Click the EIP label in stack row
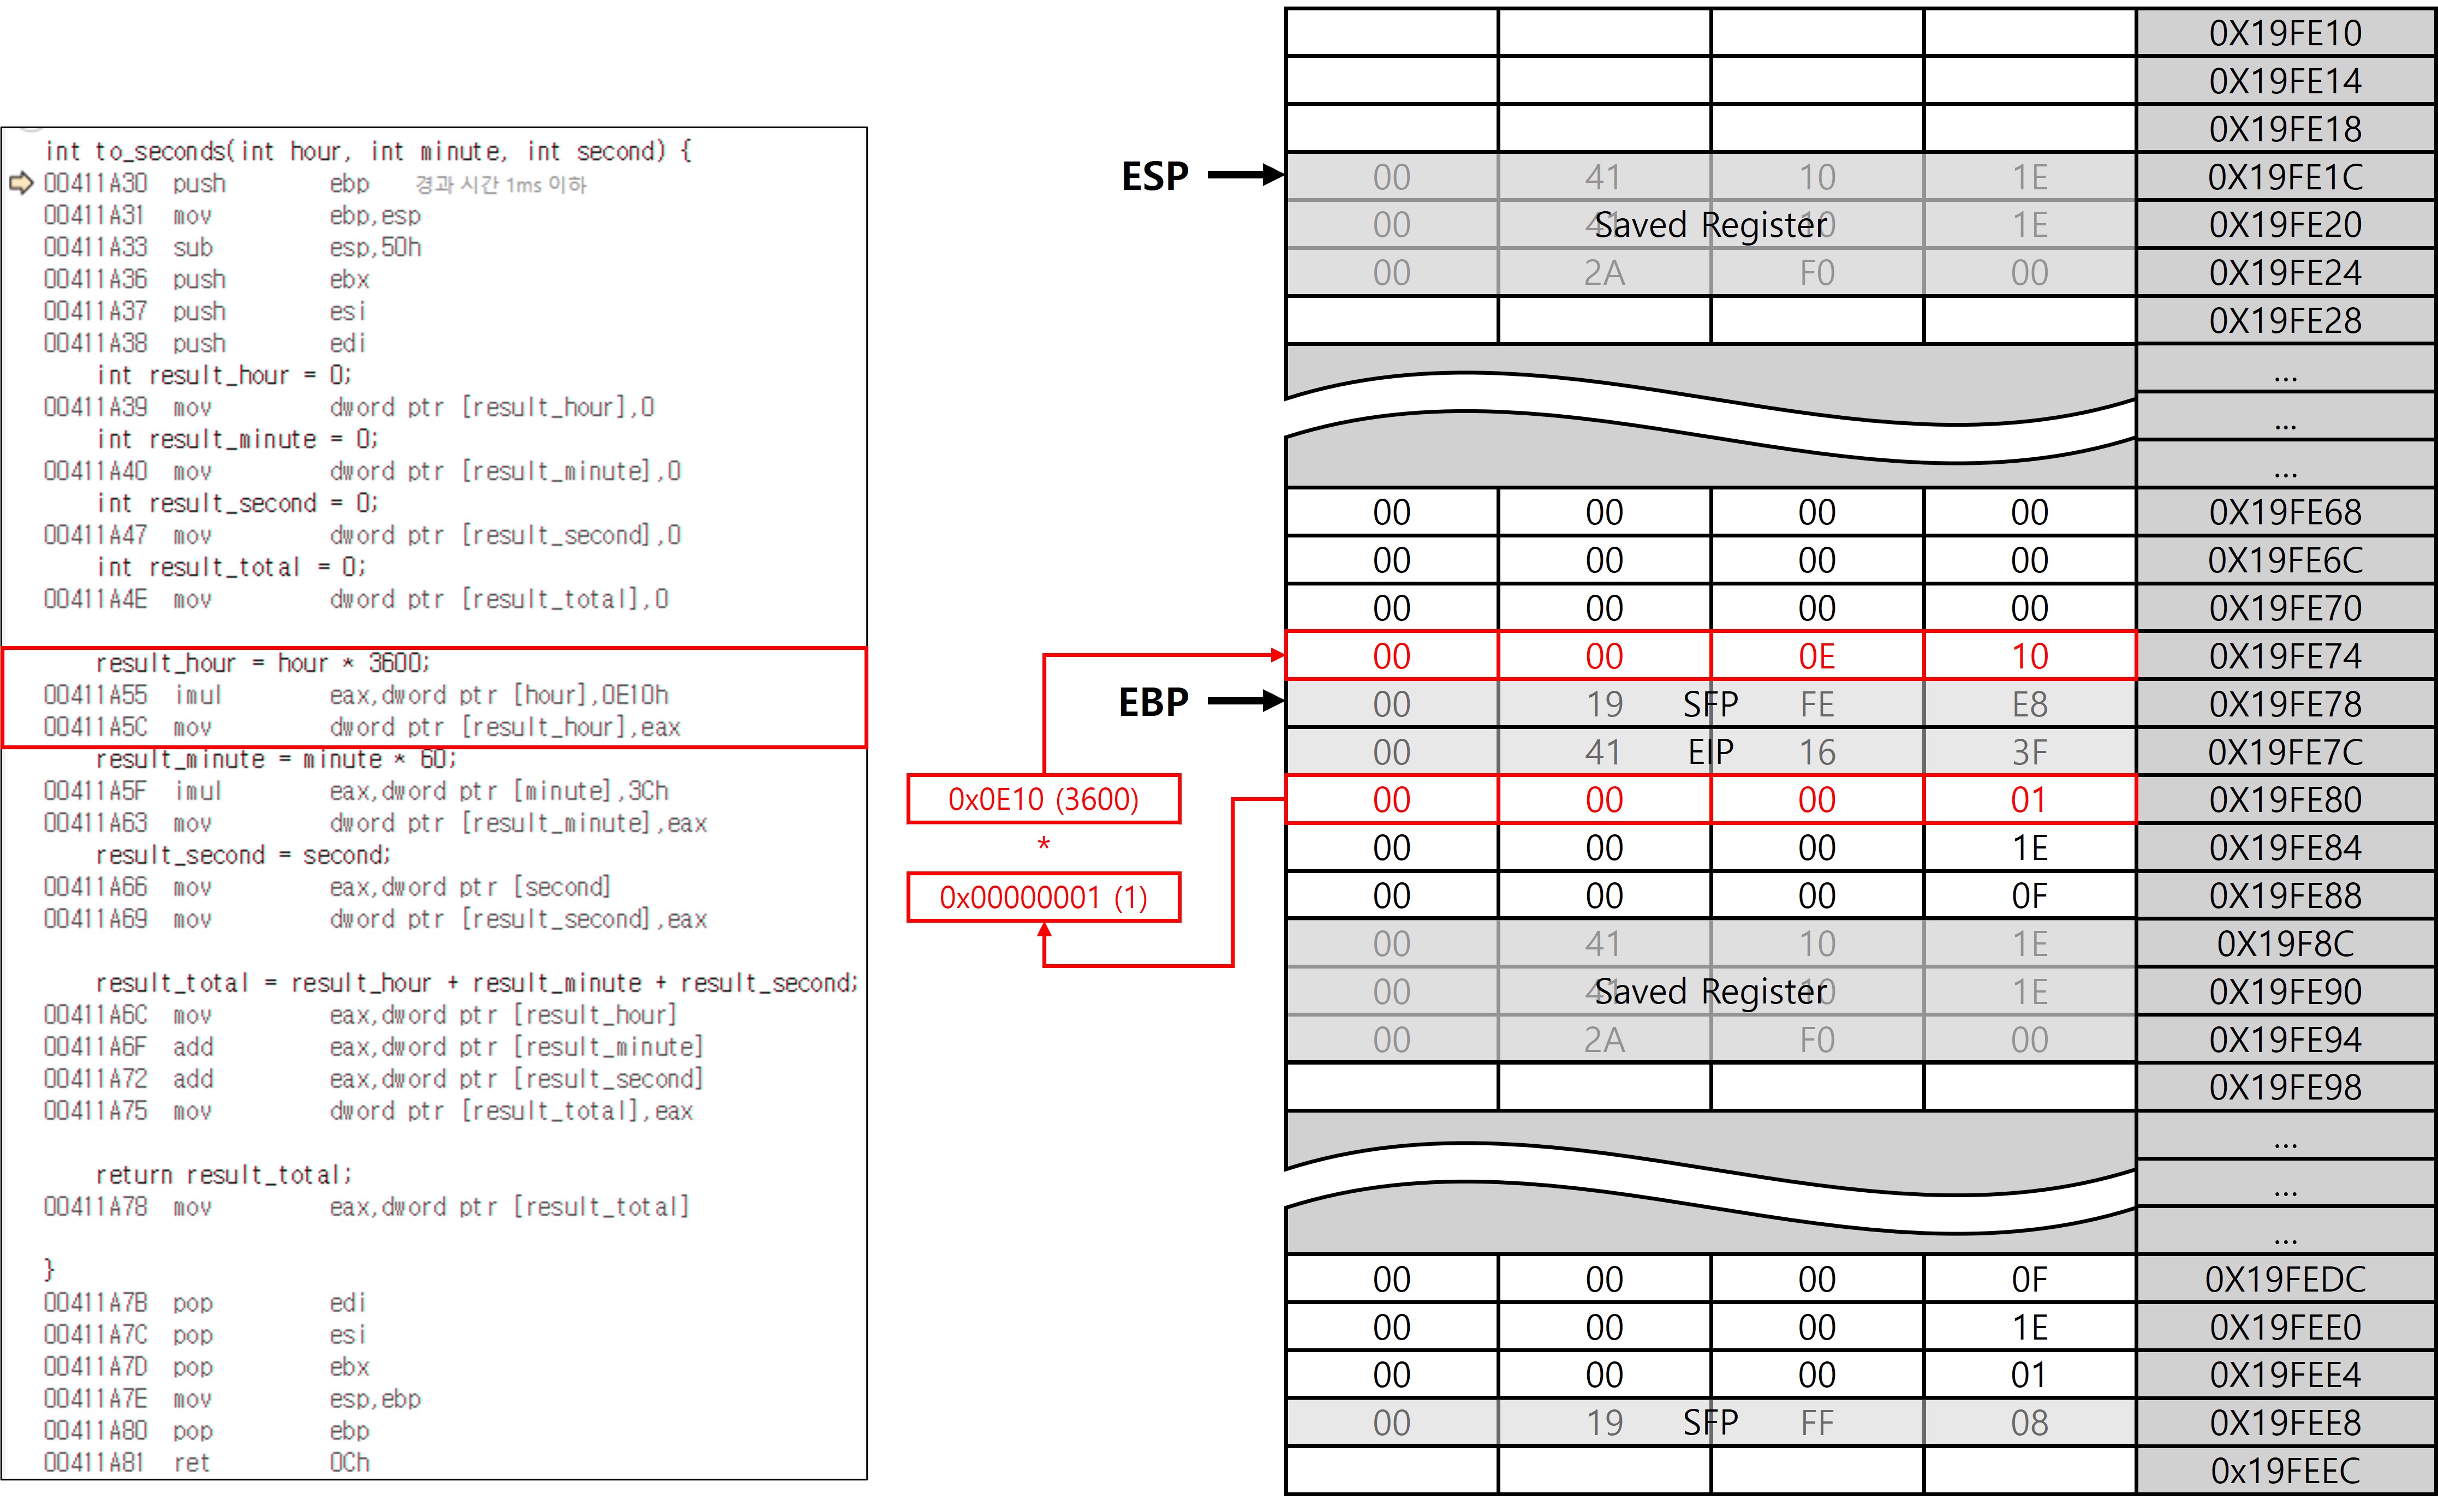2438x1512 pixels. [x=1710, y=752]
